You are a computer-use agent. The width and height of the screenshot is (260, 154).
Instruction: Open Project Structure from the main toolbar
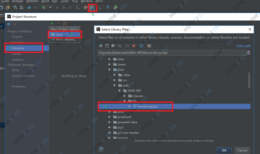pos(92,8)
